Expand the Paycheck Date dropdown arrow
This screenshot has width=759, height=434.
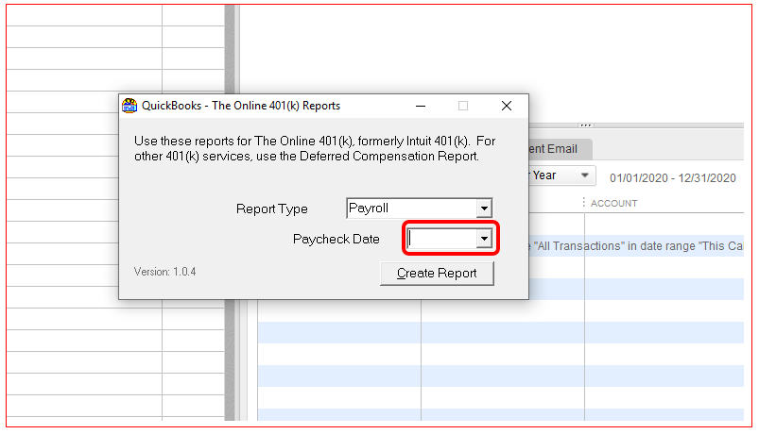pos(484,239)
